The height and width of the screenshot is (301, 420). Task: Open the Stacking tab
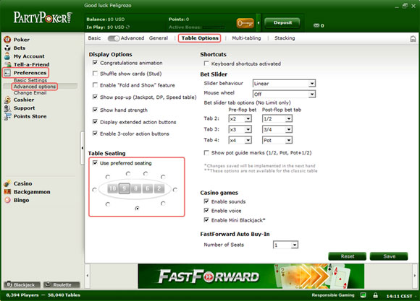coord(285,38)
